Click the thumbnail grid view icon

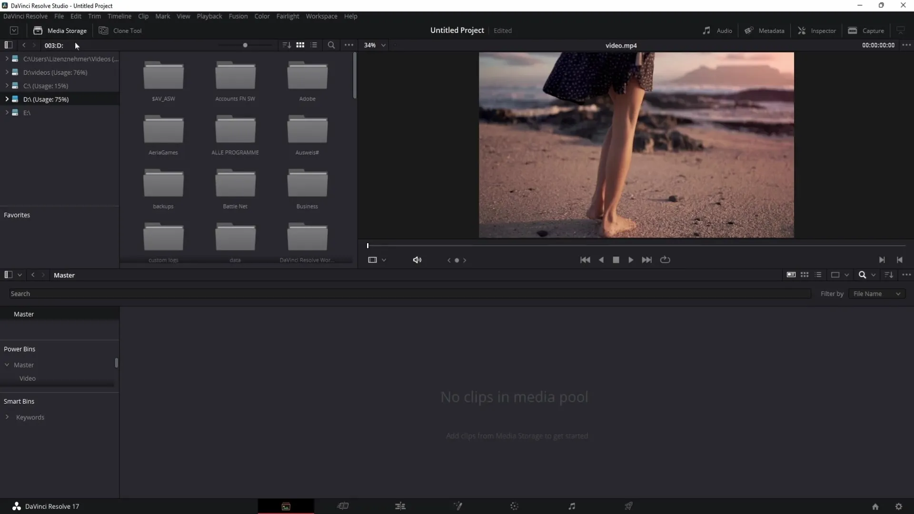coord(300,45)
